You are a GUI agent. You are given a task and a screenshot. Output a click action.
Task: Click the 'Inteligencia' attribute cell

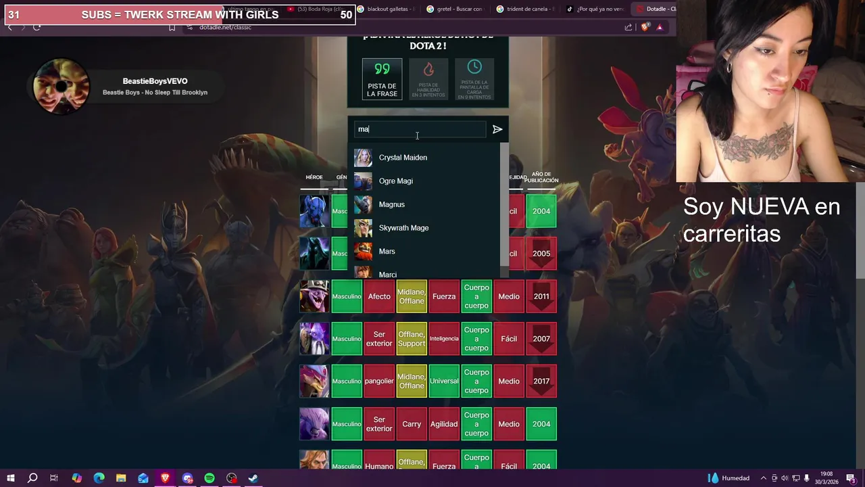(x=444, y=339)
